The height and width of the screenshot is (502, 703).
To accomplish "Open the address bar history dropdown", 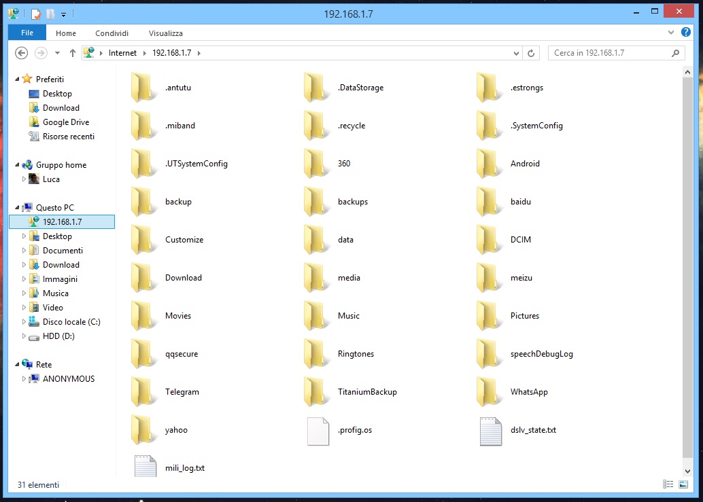I will (516, 53).
